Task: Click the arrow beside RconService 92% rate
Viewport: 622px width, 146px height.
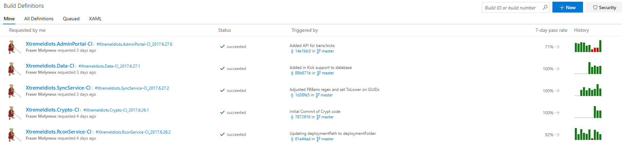Action: [557, 135]
